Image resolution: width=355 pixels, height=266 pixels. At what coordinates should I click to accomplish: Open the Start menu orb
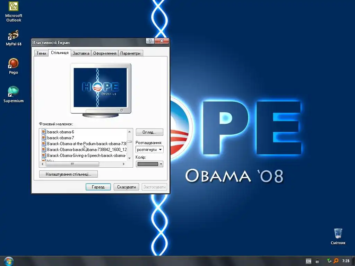pyautogui.click(x=9, y=261)
